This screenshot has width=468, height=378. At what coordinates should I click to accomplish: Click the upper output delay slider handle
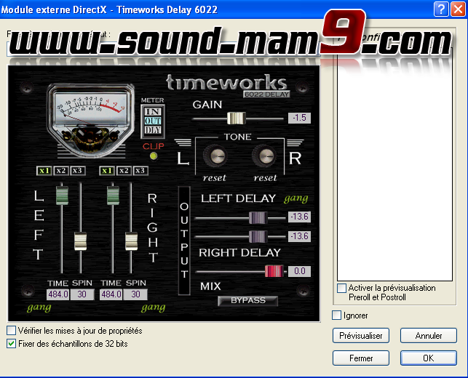[x=258, y=218]
